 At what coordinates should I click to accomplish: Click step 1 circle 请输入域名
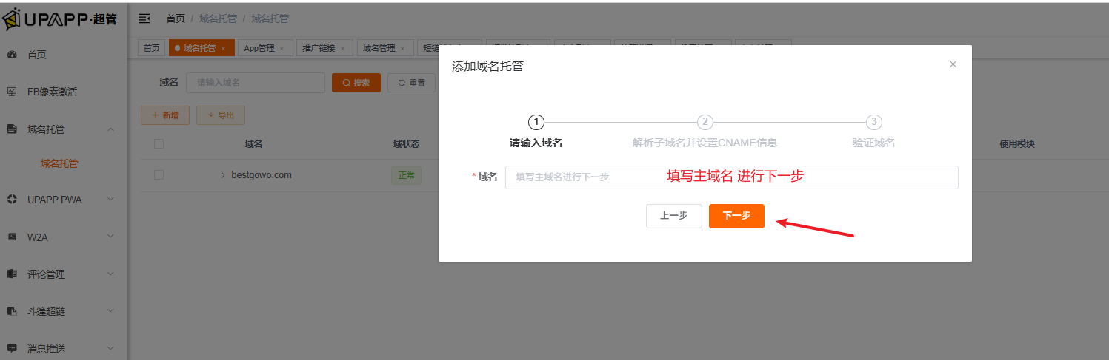click(536, 122)
